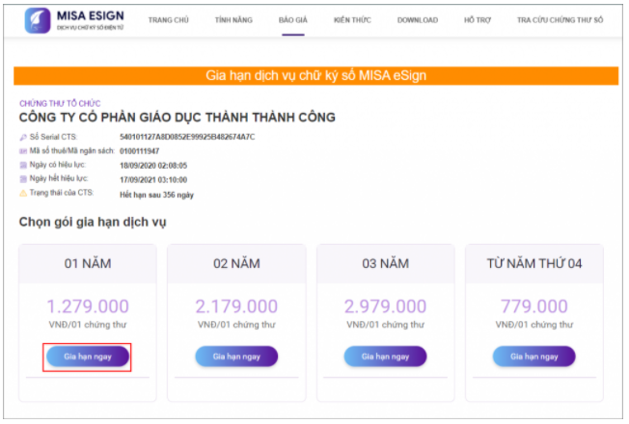Select the 1.279.000 price in 01 năm card
This screenshot has width=629, height=424.
click(87, 306)
